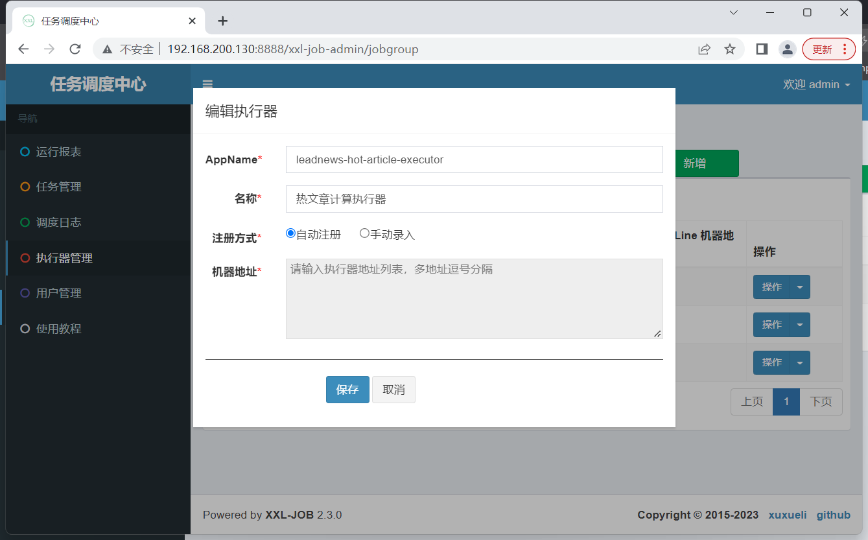Screen dimensions: 868x540
Task: Click the 任务管理 circle icon
Action: click(25, 187)
